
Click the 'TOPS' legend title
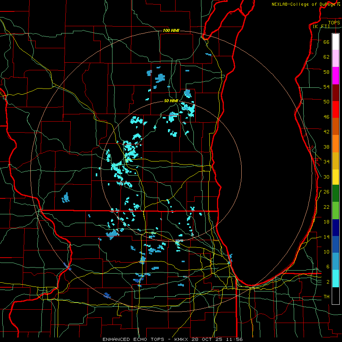click(x=334, y=22)
